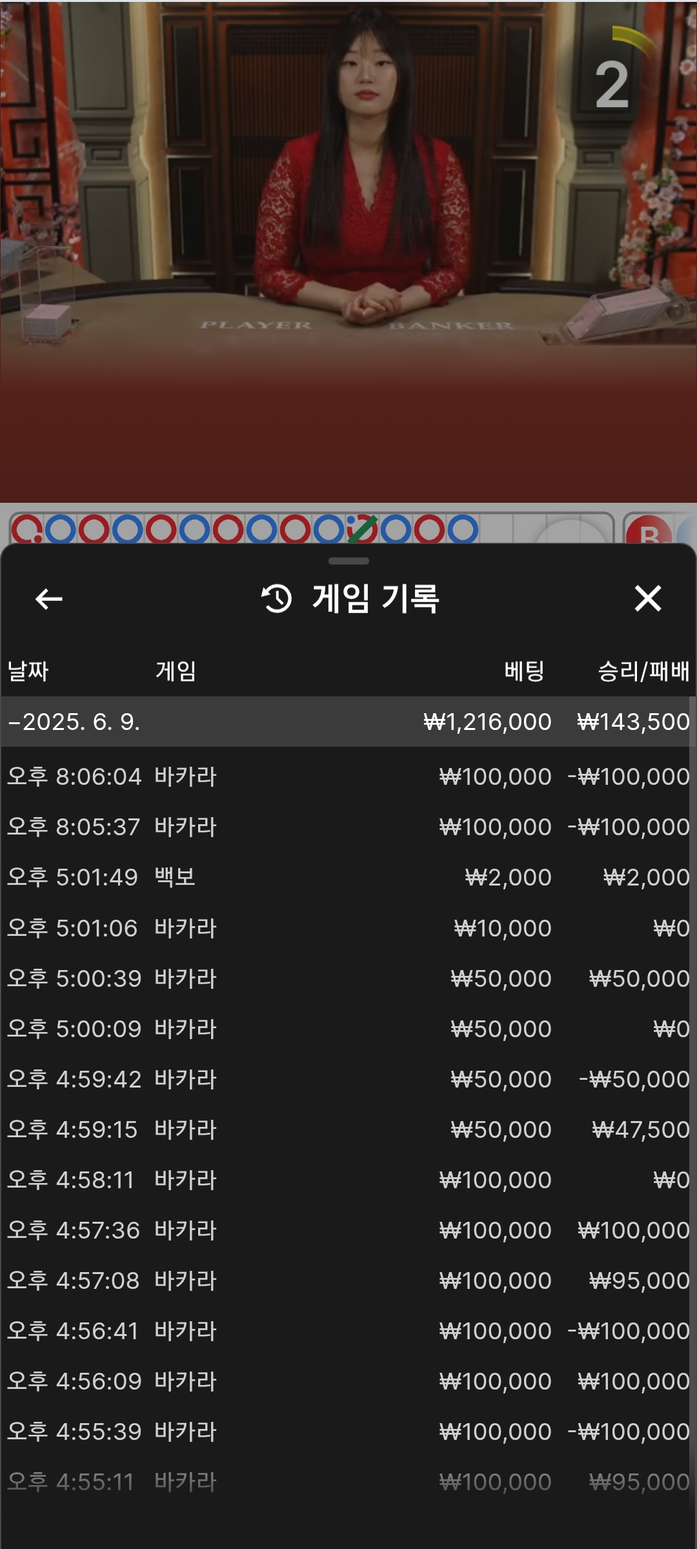Tap the ₩50,000 bet in the 4:59:42 row
Screen dimensions: 697x1549
tap(501, 1079)
